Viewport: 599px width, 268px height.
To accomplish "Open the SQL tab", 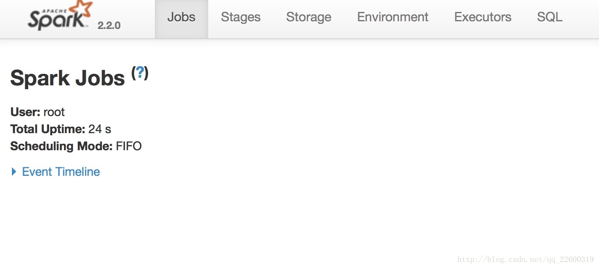I will tap(550, 17).
